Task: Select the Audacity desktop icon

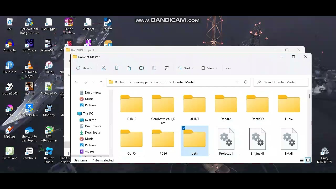Action: 9,46
